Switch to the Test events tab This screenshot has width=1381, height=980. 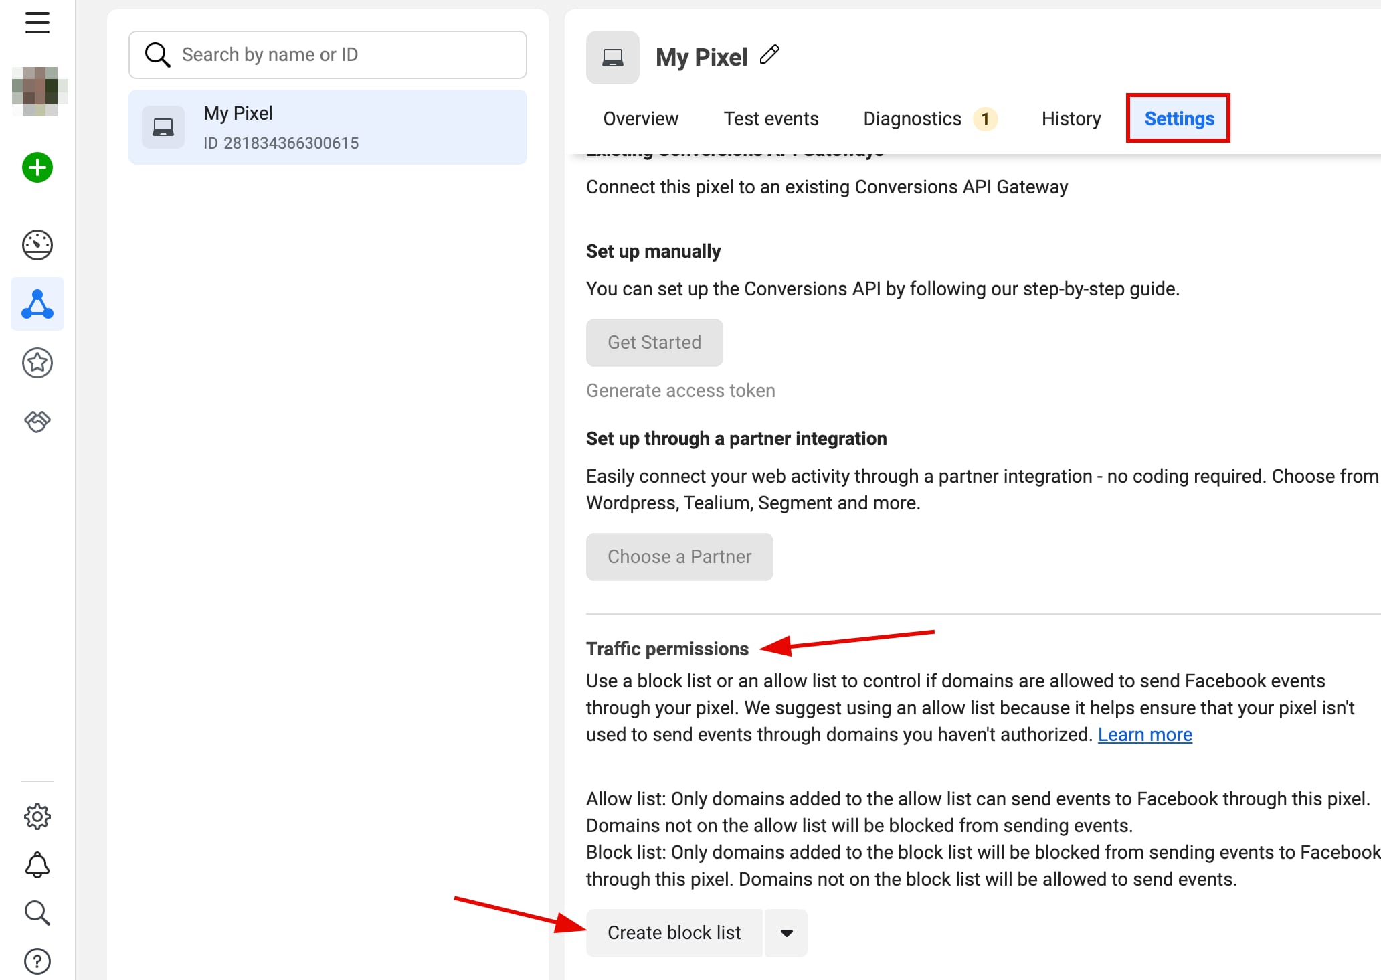point(771,118)
